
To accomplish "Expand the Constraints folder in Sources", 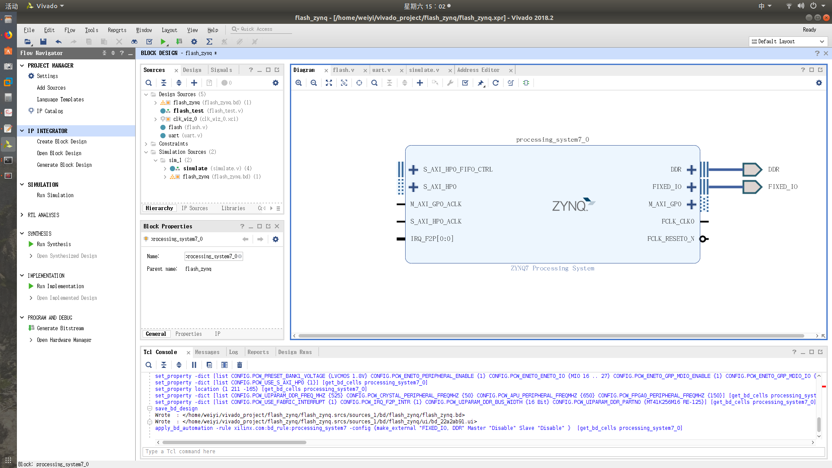I will tap(146, 144).
